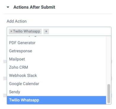116x109 pixels.
Task: Collapse the Actions After Submit arrow
Action: click(8, 7)
